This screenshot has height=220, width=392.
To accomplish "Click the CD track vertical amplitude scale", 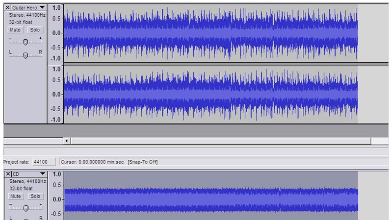I will coord(56,196).
